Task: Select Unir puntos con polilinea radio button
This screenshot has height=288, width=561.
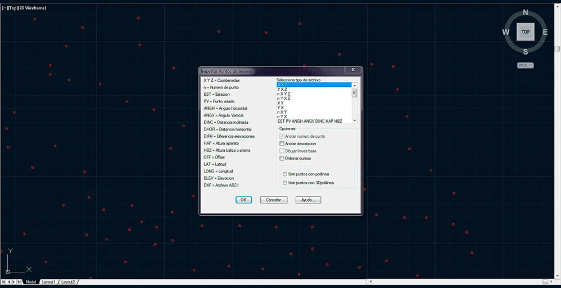Action: (x=286, y=174)
